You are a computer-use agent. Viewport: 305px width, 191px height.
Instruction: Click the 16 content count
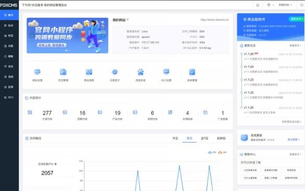(x=82, y=113)
